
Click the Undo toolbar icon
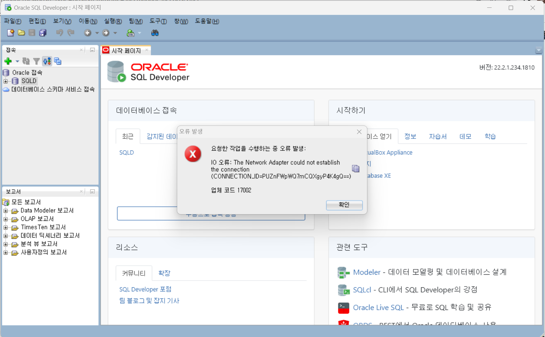coord(59,33)
